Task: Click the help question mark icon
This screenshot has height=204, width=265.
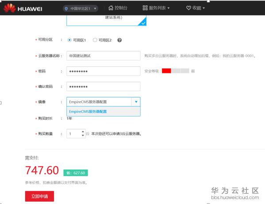Action: [x=119, y=40]
